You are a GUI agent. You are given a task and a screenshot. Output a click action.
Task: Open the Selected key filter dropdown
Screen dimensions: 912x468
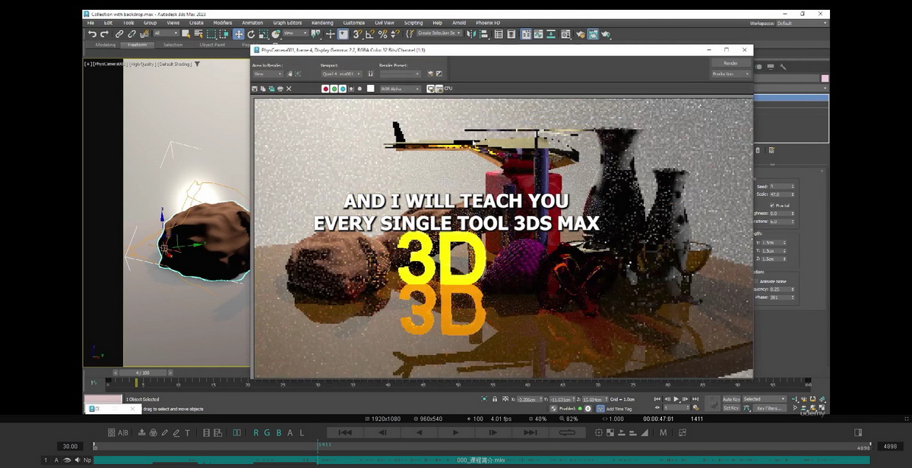(x=765, y=399)
